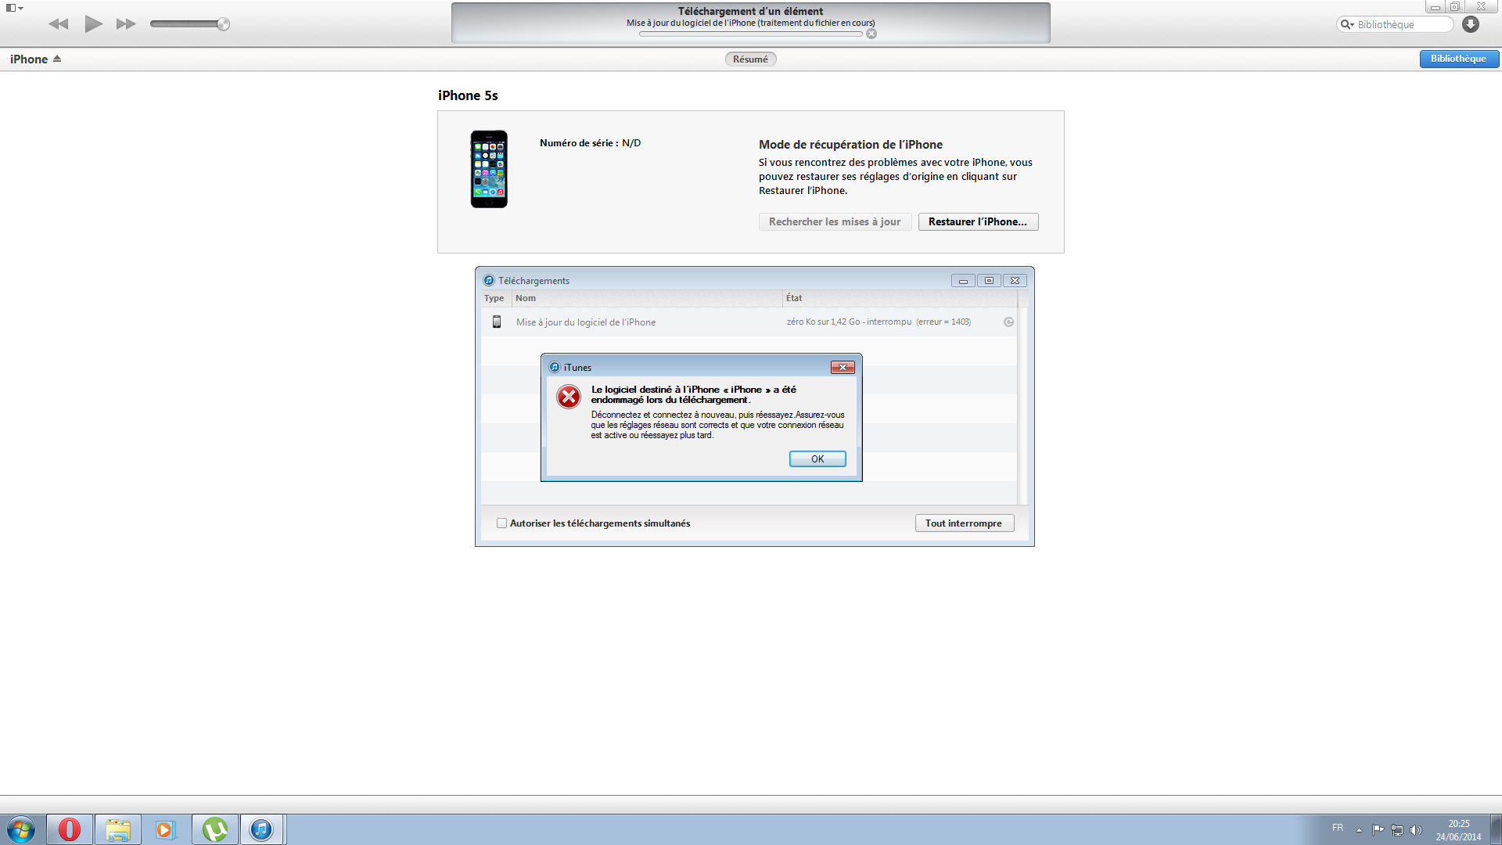Screen dimensions: 1502x845
Task: Open search options magnifier dropdown
Action: click(x=1347, y=24)
